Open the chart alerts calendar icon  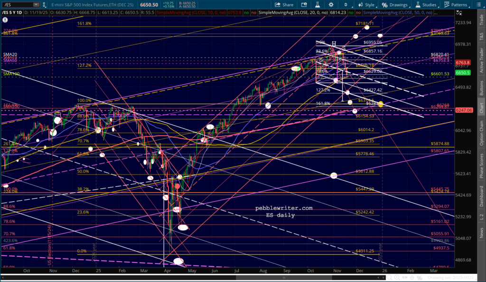click(304, 5)
